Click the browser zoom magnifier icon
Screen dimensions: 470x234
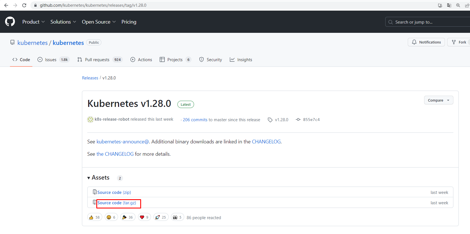click(x=458, y=5)
